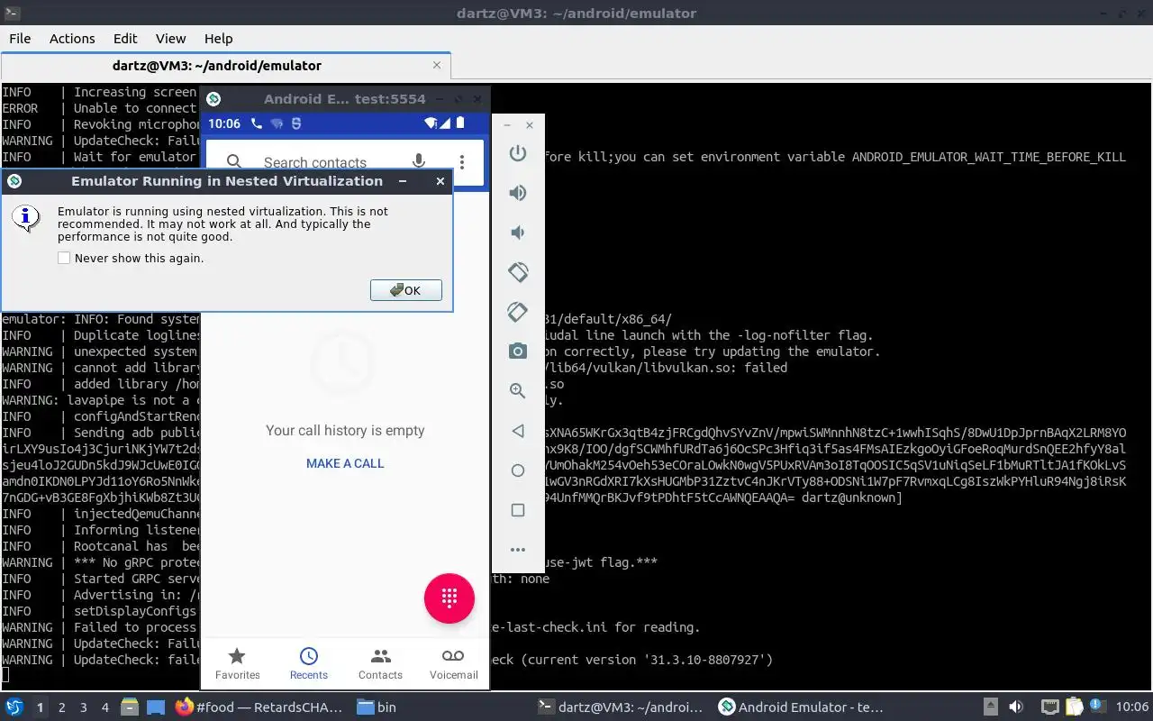Click the search magnifier in contacts bar

point(234,162)
